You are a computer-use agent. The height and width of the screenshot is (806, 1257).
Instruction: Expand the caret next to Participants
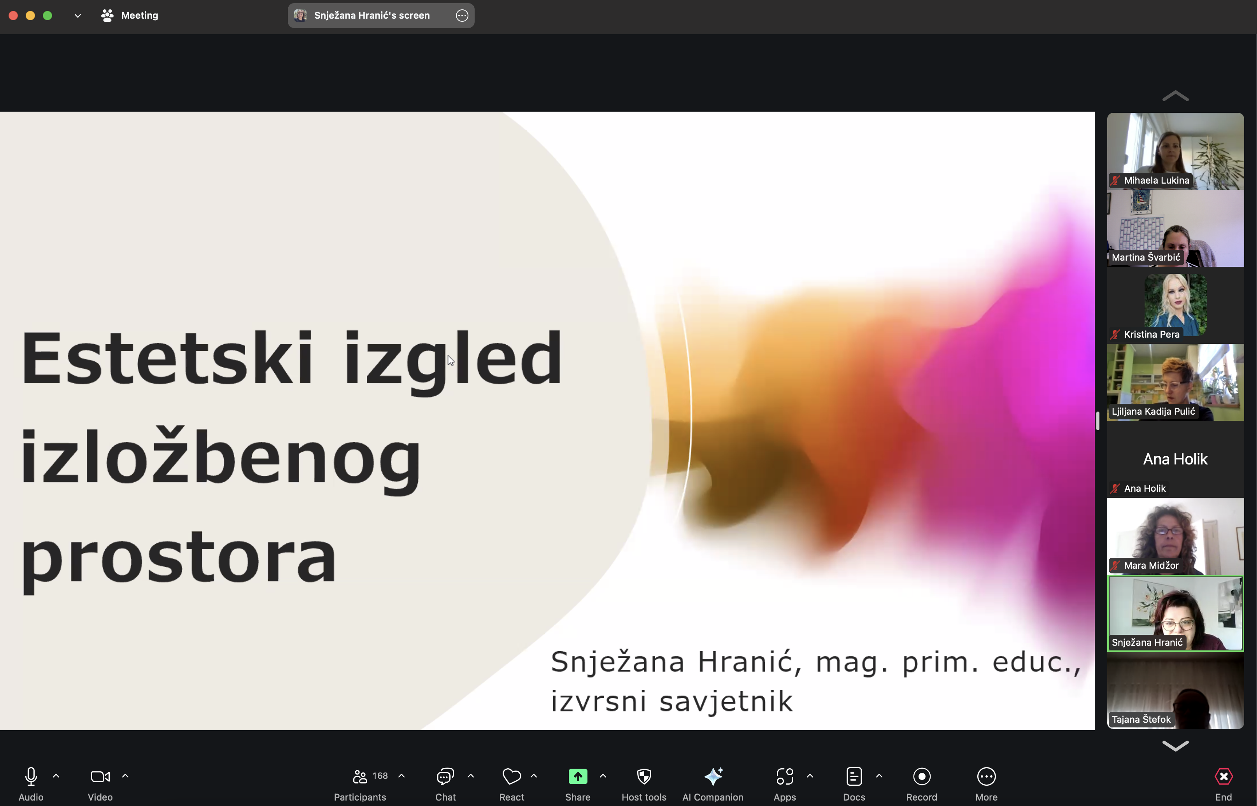[x=401, y=776]
